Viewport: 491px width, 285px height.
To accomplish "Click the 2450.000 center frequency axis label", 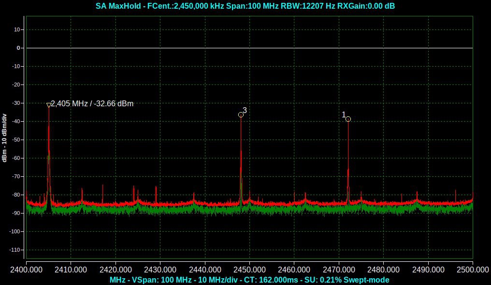I will [249, 269].
